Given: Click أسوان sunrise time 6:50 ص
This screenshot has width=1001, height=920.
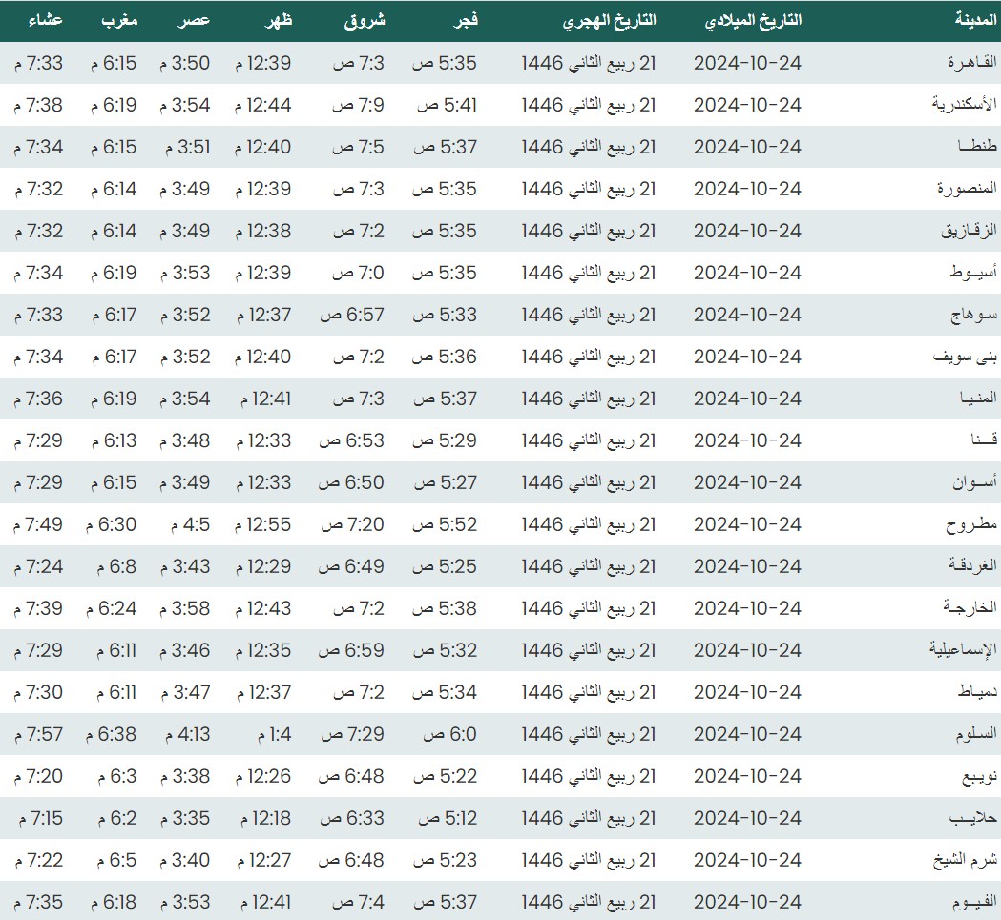Looking at the screenshot, I should tap(351, 482).
